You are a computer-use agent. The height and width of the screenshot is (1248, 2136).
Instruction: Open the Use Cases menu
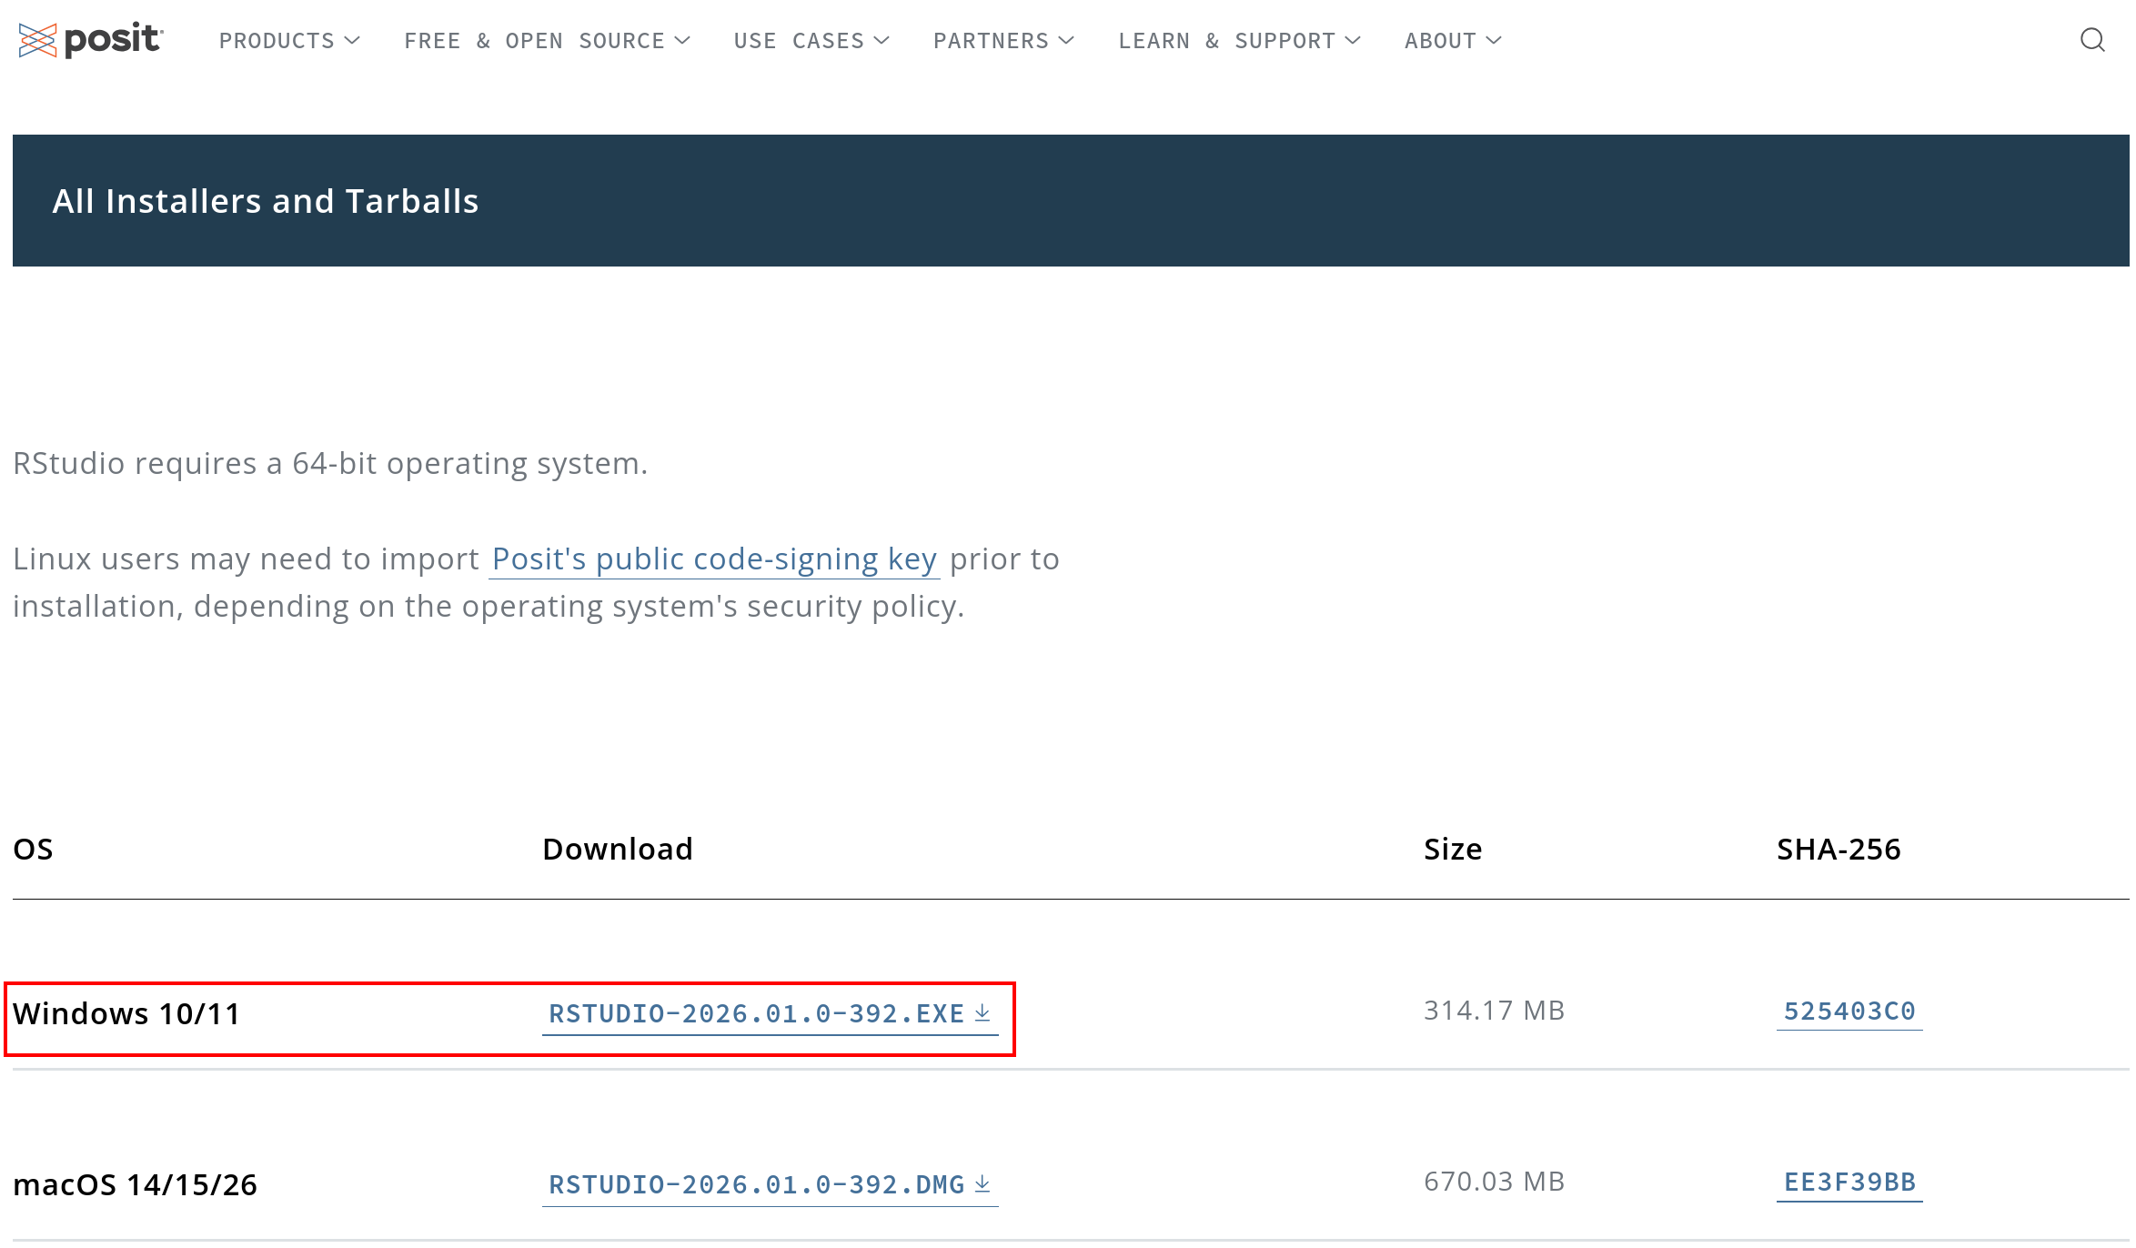pyautogui.click(x=799, y=41)
